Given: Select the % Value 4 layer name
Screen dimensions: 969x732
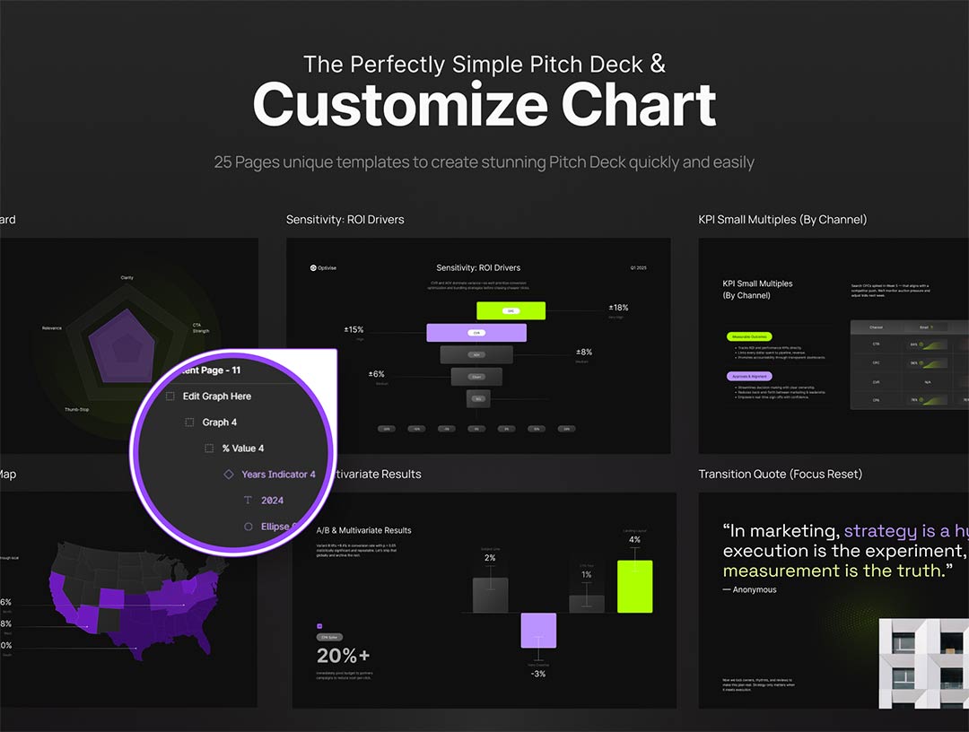Looking at the screenshot, I should point(243,449).
